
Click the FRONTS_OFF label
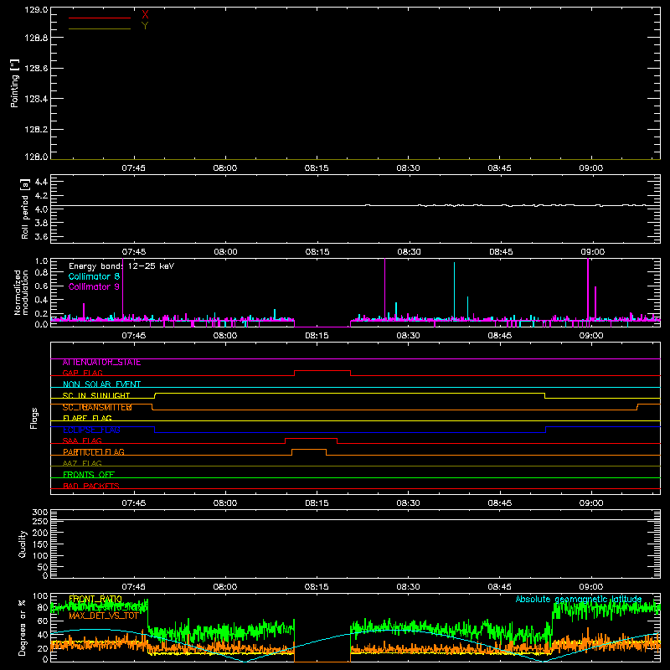pos(89,475)
